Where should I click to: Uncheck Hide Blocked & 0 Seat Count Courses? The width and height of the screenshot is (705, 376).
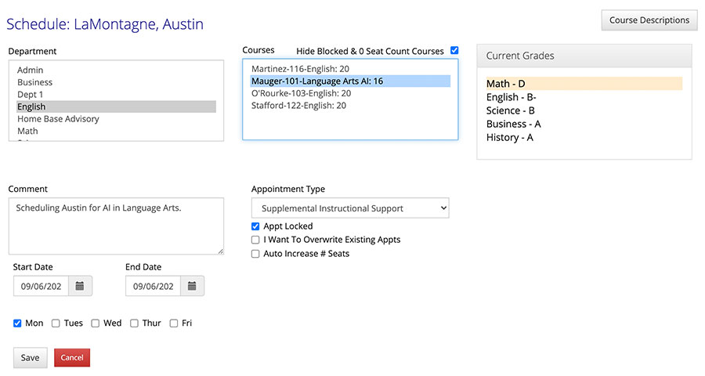(x=454, y=50)
